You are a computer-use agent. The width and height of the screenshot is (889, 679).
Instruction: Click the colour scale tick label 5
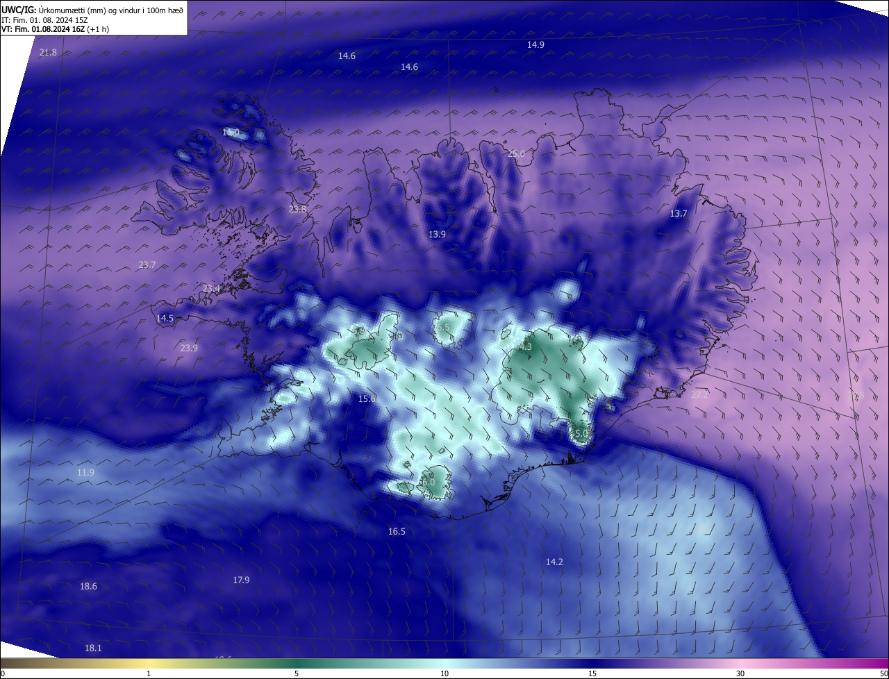pos(297,673)
